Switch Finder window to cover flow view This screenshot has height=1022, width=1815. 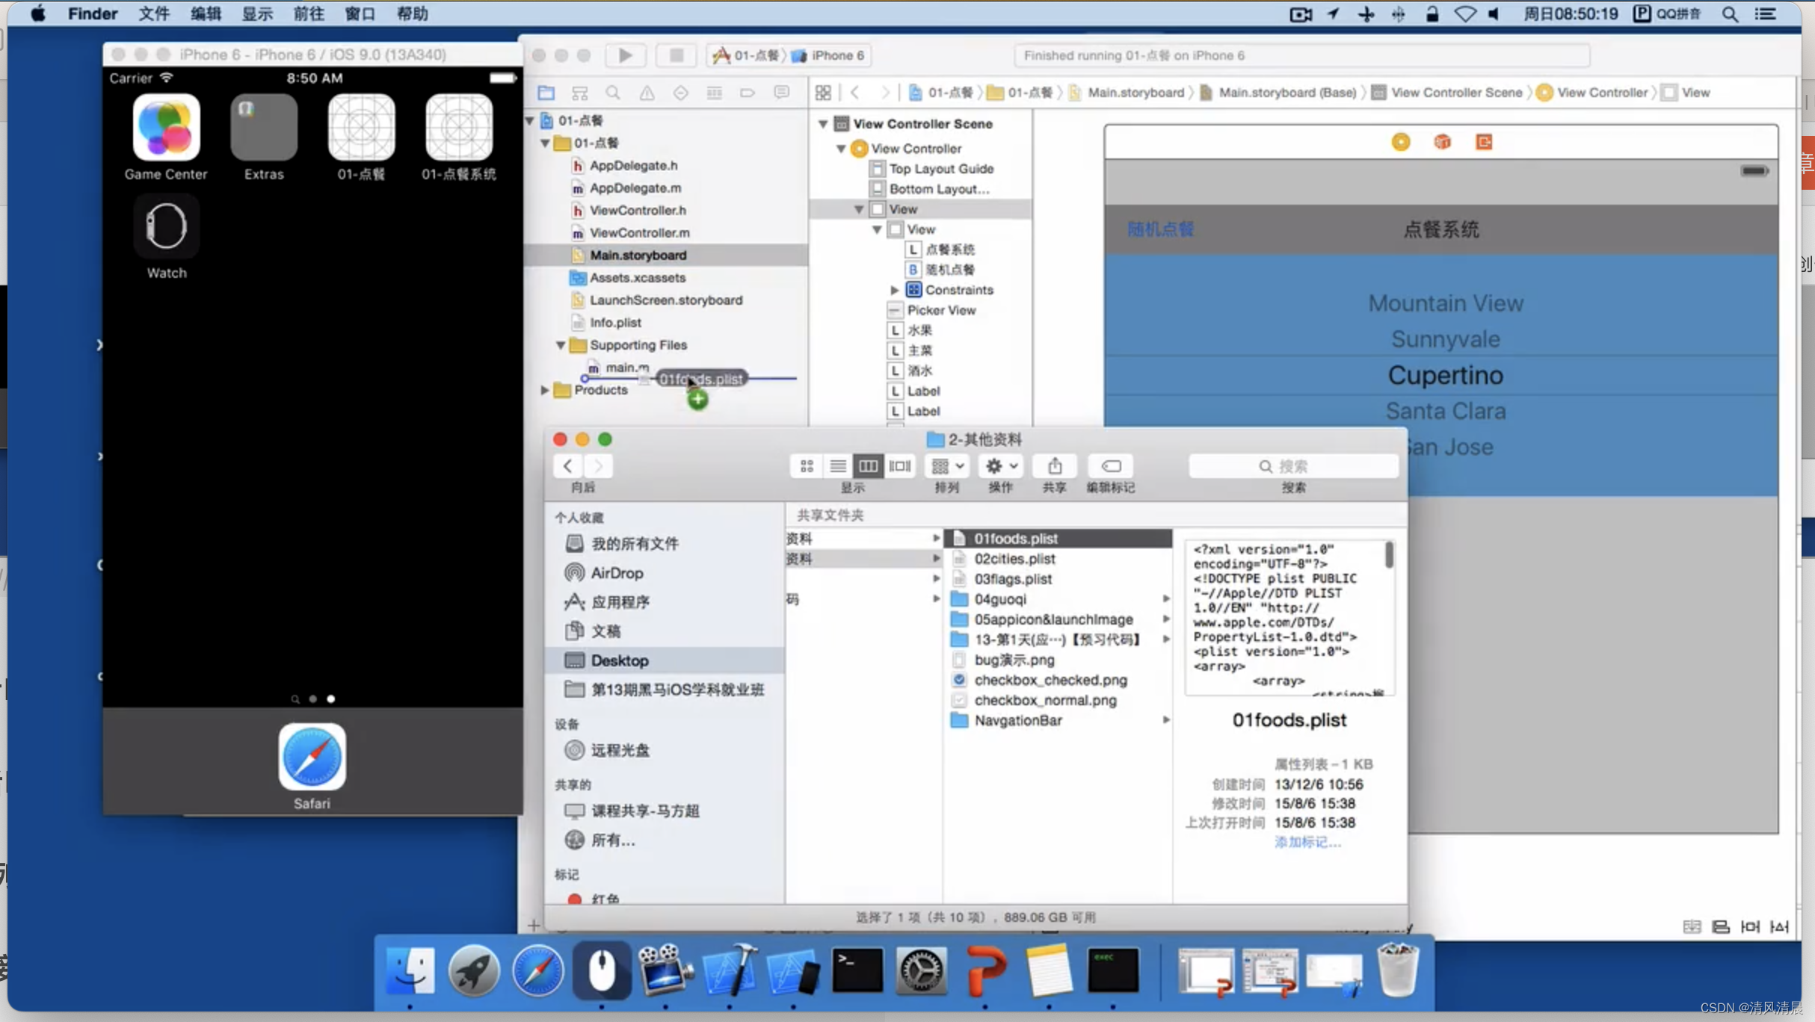899,466
